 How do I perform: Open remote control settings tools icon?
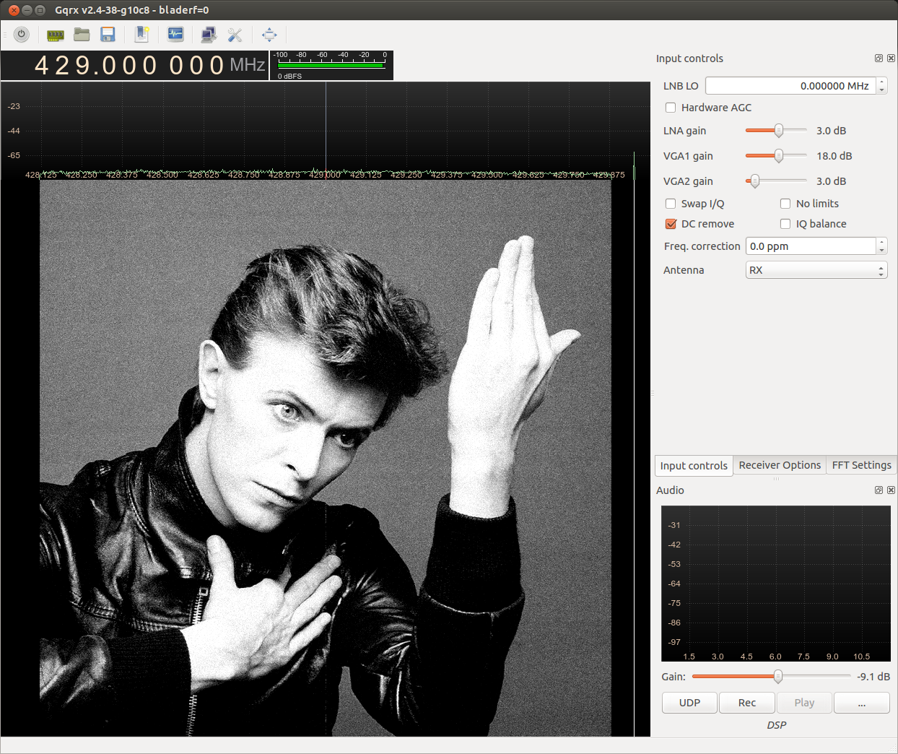coord(235,35)
